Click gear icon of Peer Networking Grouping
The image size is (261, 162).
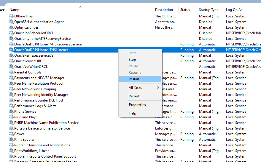pyautogui.click(x=11, y=89)
